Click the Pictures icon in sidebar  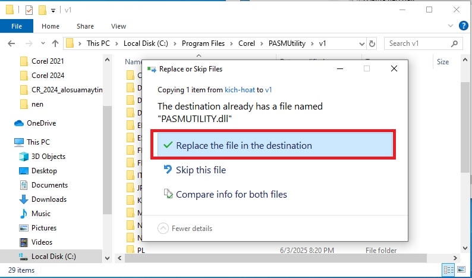23,228
